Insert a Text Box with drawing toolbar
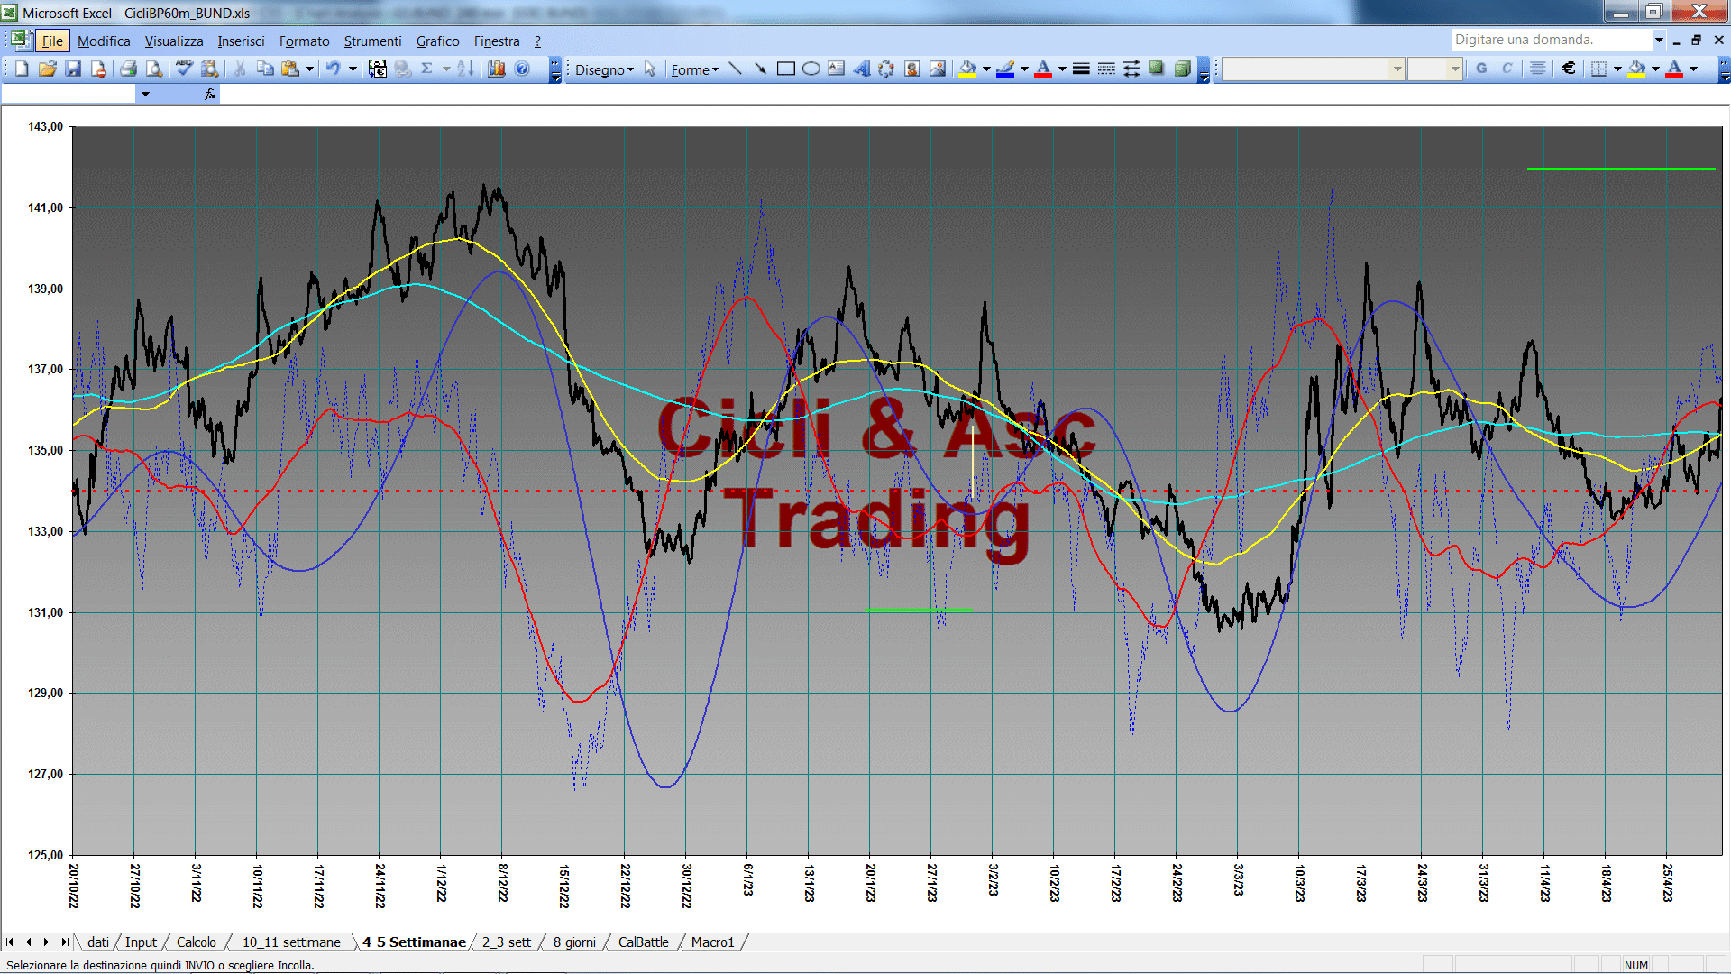The height and width of the screenshot is (974, 1731). tap(836, 69)
